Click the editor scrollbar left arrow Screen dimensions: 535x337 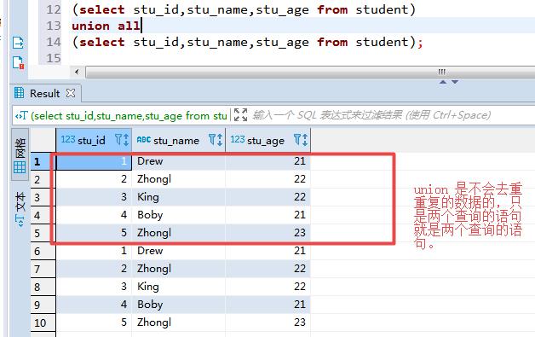tap(77, 72)
